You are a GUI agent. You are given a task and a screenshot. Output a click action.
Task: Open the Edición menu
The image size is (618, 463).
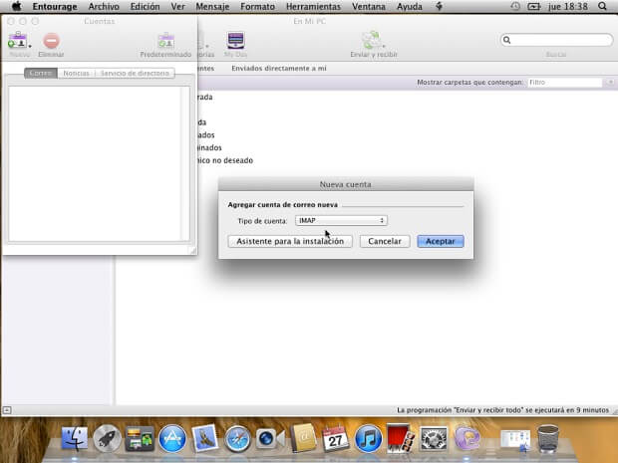146,7
